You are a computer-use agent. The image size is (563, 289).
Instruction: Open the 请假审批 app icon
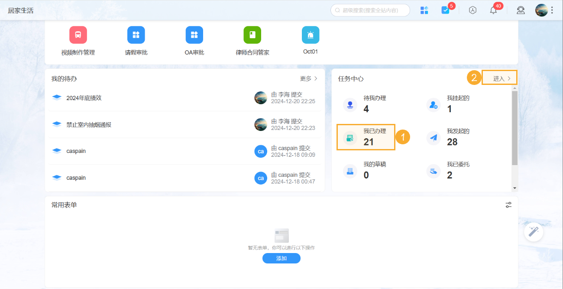click(x=136, y=35)
